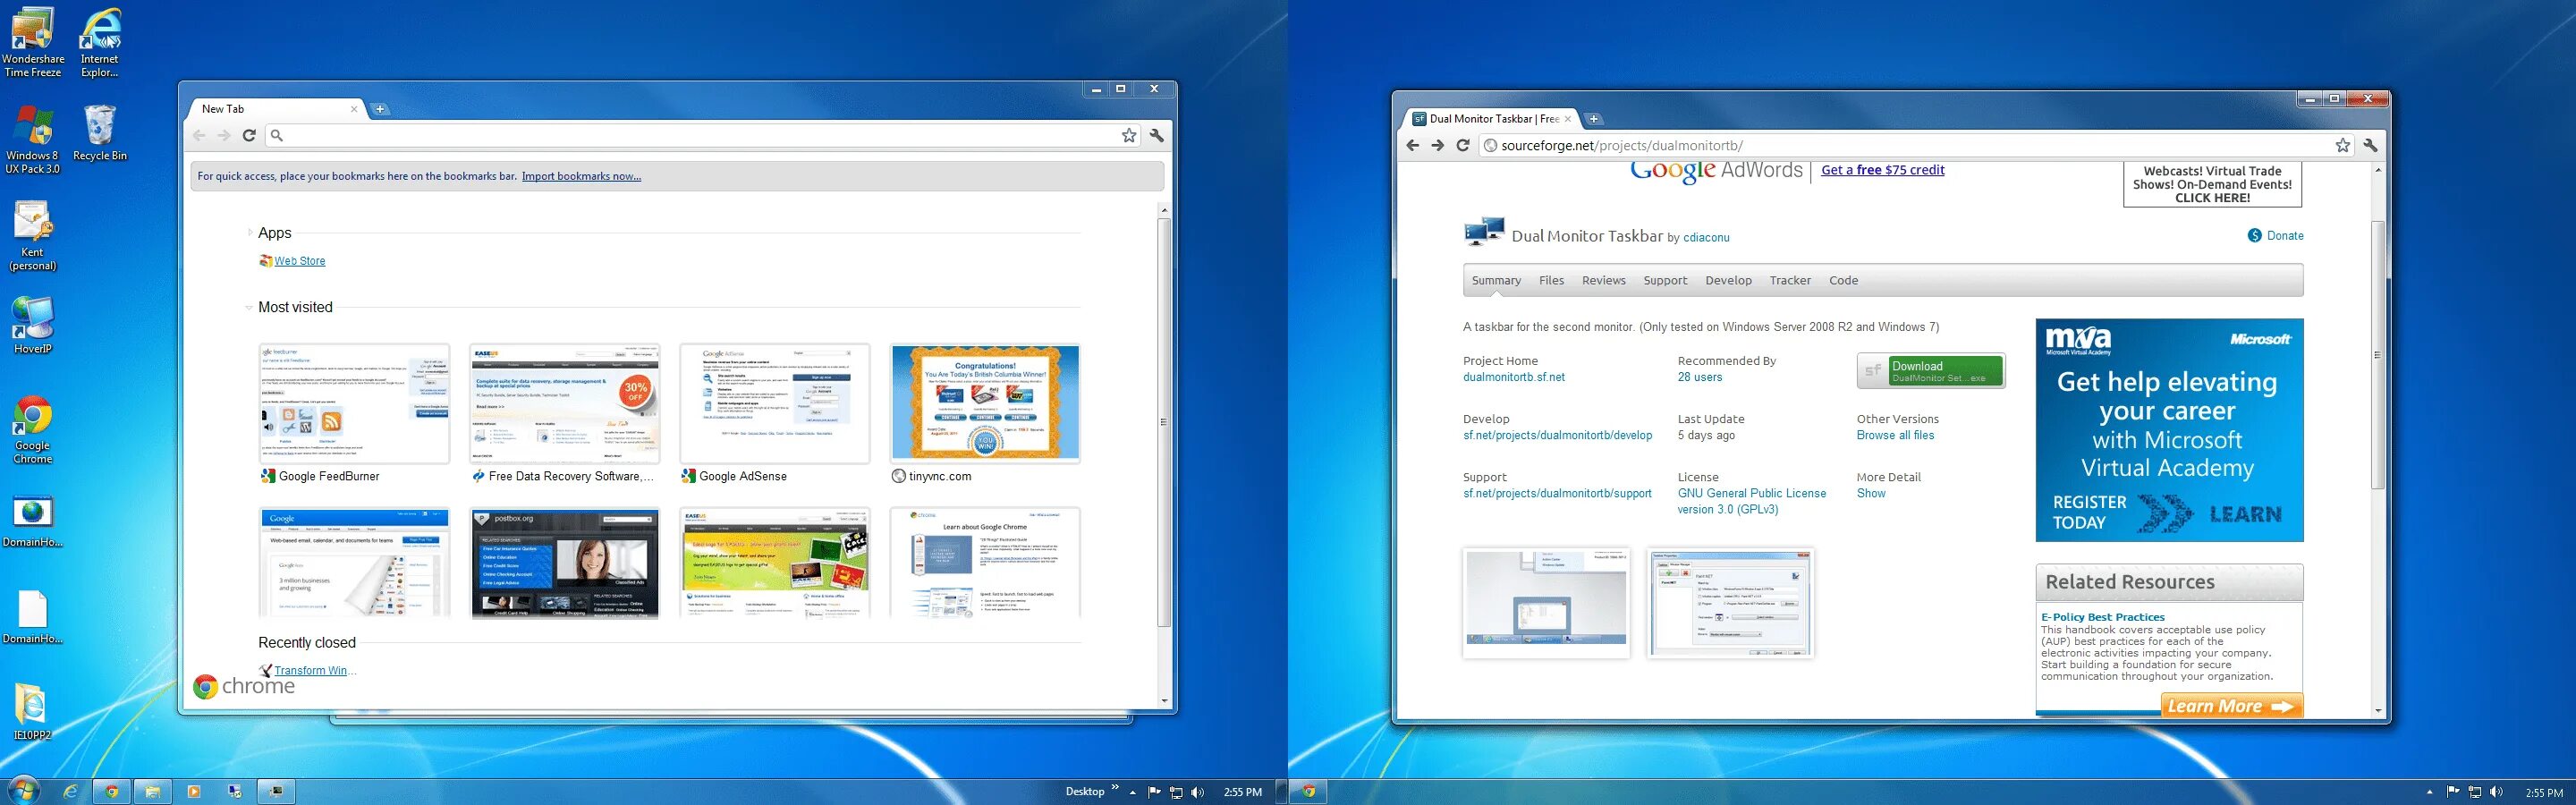Open the second project screenshot thumbnail
The image size is (2576, 805).
click(x=1731, y=602)
